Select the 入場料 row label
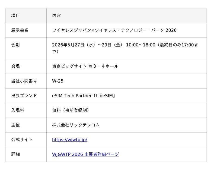The image size is (217, 170). (x=18, y=110)
